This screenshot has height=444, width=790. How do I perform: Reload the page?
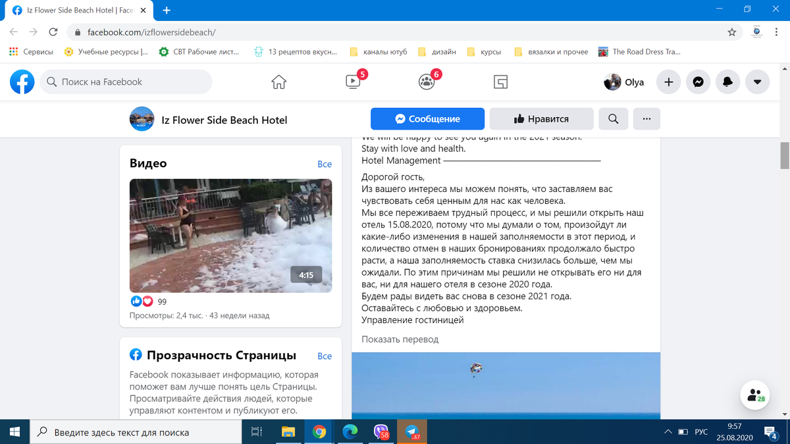pyautogui.click(x=53, y=32)
